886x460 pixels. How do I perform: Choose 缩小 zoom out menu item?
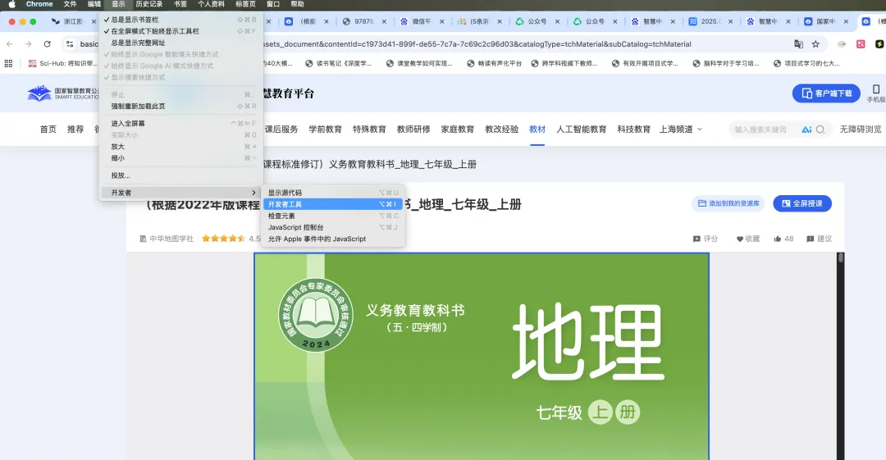point(180,158)
